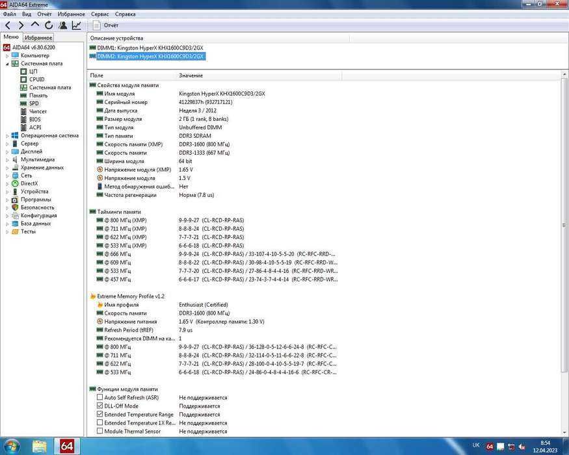Refresh the page with Refresh icon
Image resolution: width=569 pixels, height=455 pixels.
tap(49, 25)
